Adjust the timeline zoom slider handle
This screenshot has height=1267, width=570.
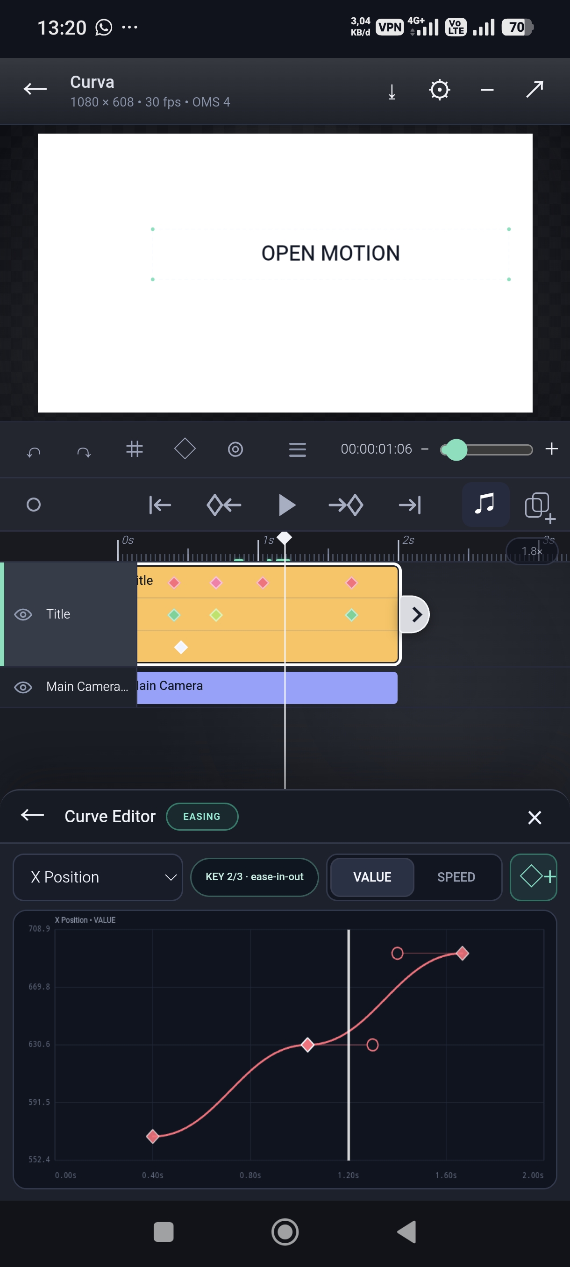(x=456, y=449)
